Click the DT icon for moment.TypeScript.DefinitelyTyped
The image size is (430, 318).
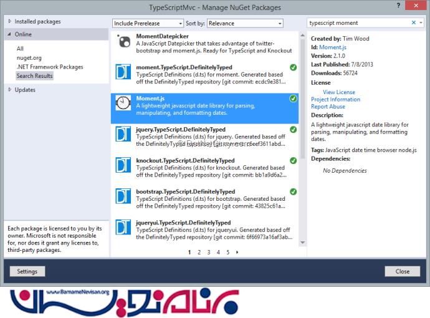[x=123, y=72]
